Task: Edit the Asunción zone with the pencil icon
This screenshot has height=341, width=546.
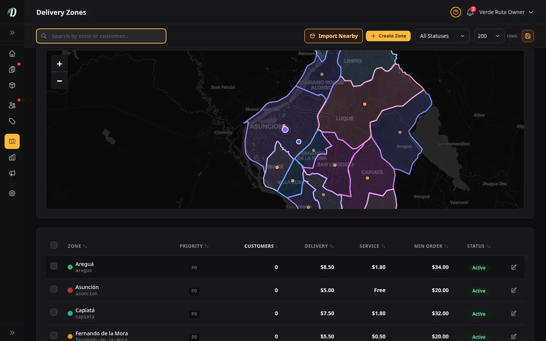Action: click(x=513, y=290)
